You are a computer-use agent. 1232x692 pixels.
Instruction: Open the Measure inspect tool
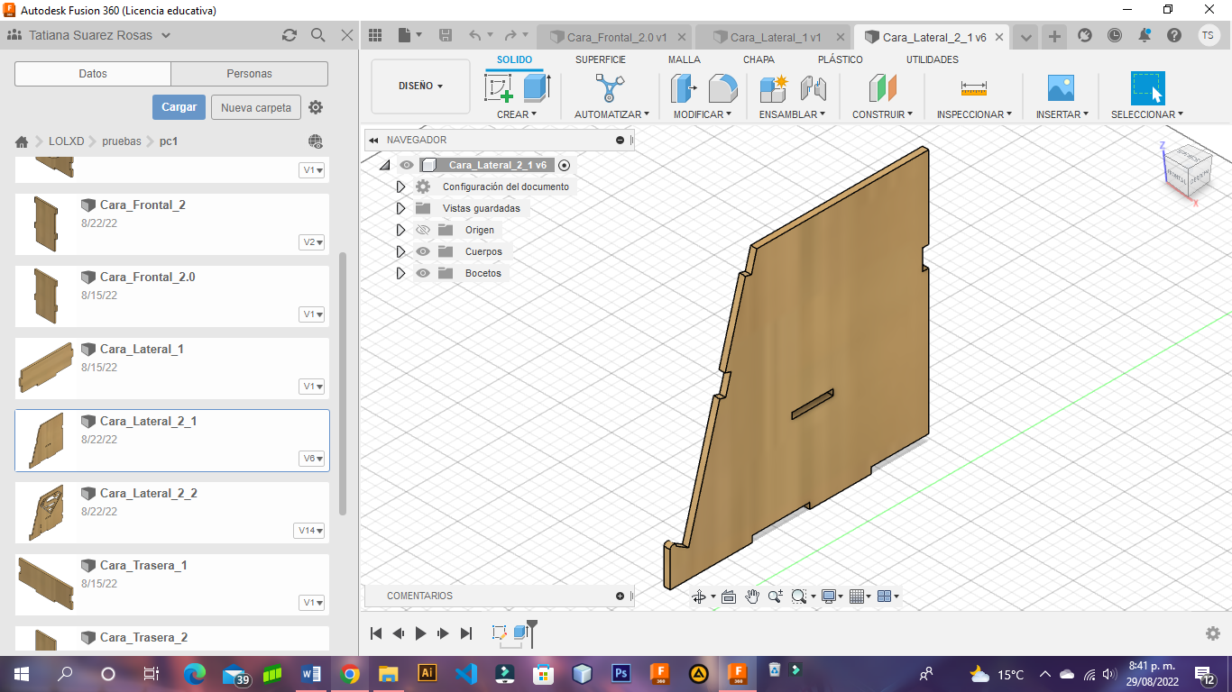tap(973, 88)
